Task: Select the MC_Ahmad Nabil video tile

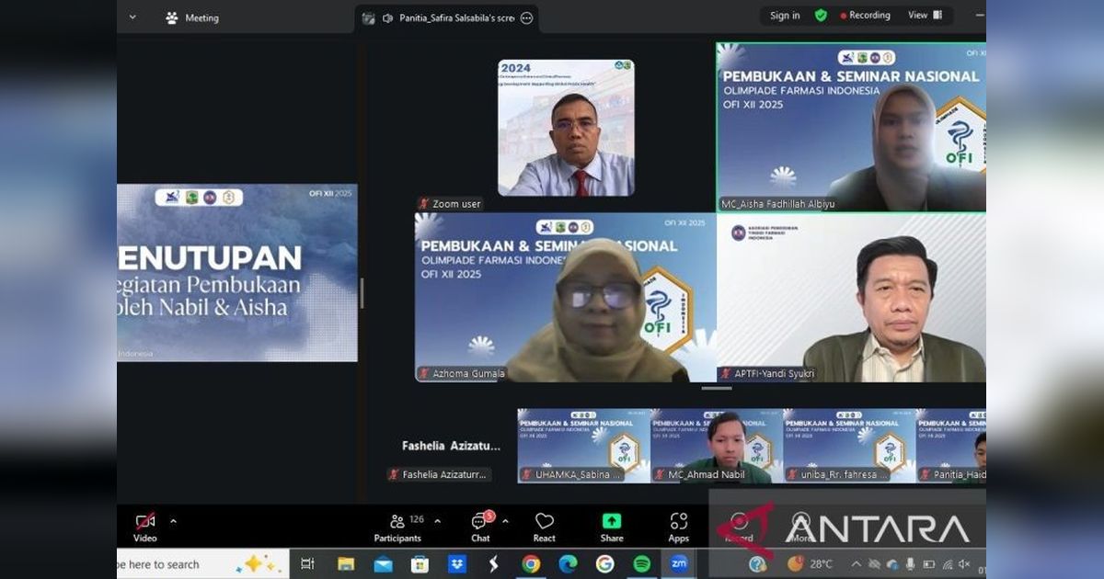Action: [717, 446]
